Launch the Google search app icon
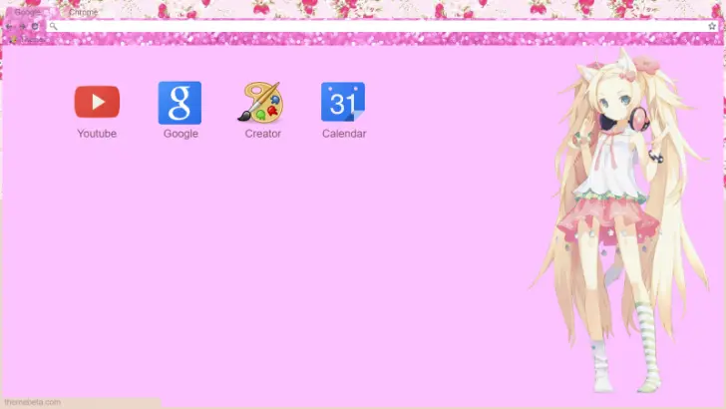 click(180, 102)
